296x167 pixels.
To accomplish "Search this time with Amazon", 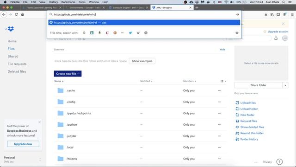I will 99,33.
